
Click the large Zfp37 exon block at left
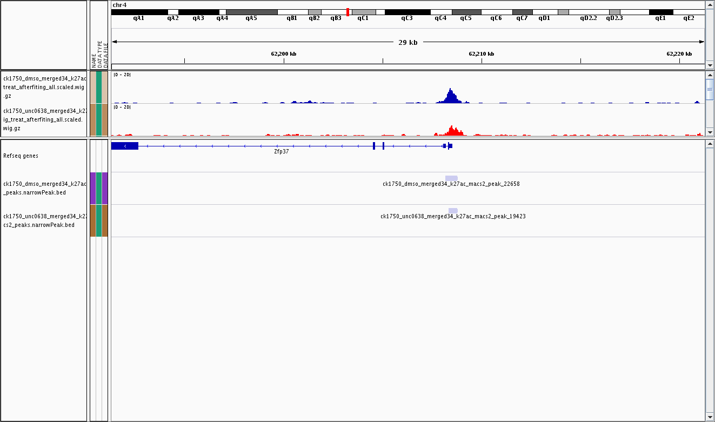[125, 146]
